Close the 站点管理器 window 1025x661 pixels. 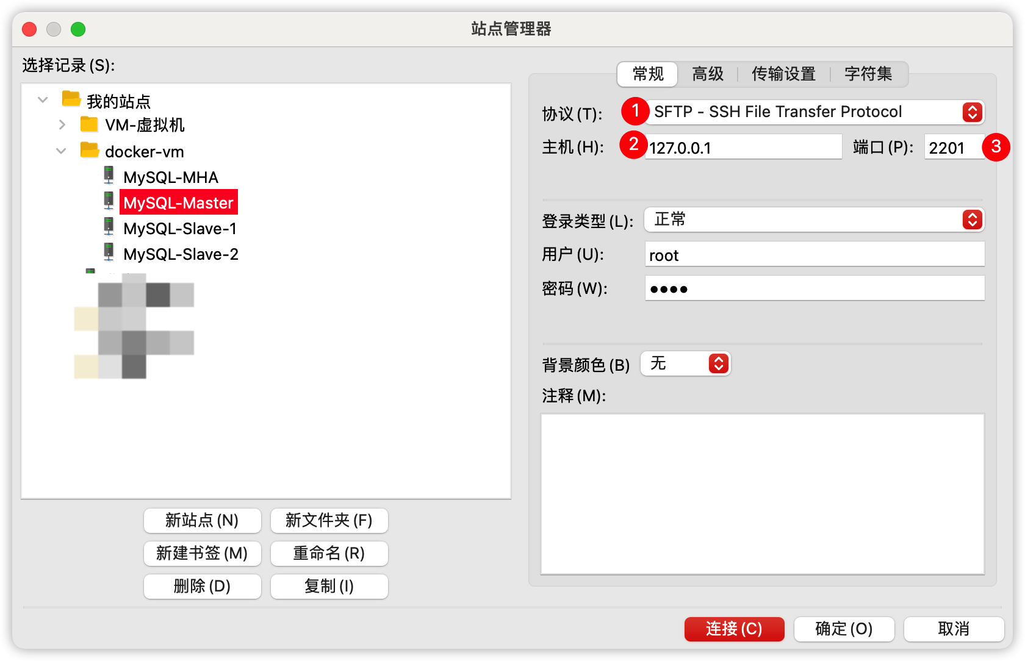(x=29, y=29)
